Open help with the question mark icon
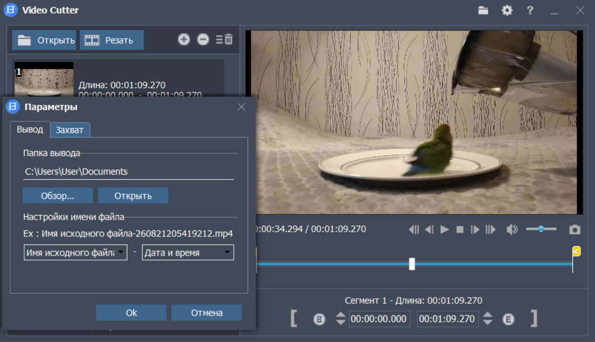The image size is (595, 342). pos(530,10)
